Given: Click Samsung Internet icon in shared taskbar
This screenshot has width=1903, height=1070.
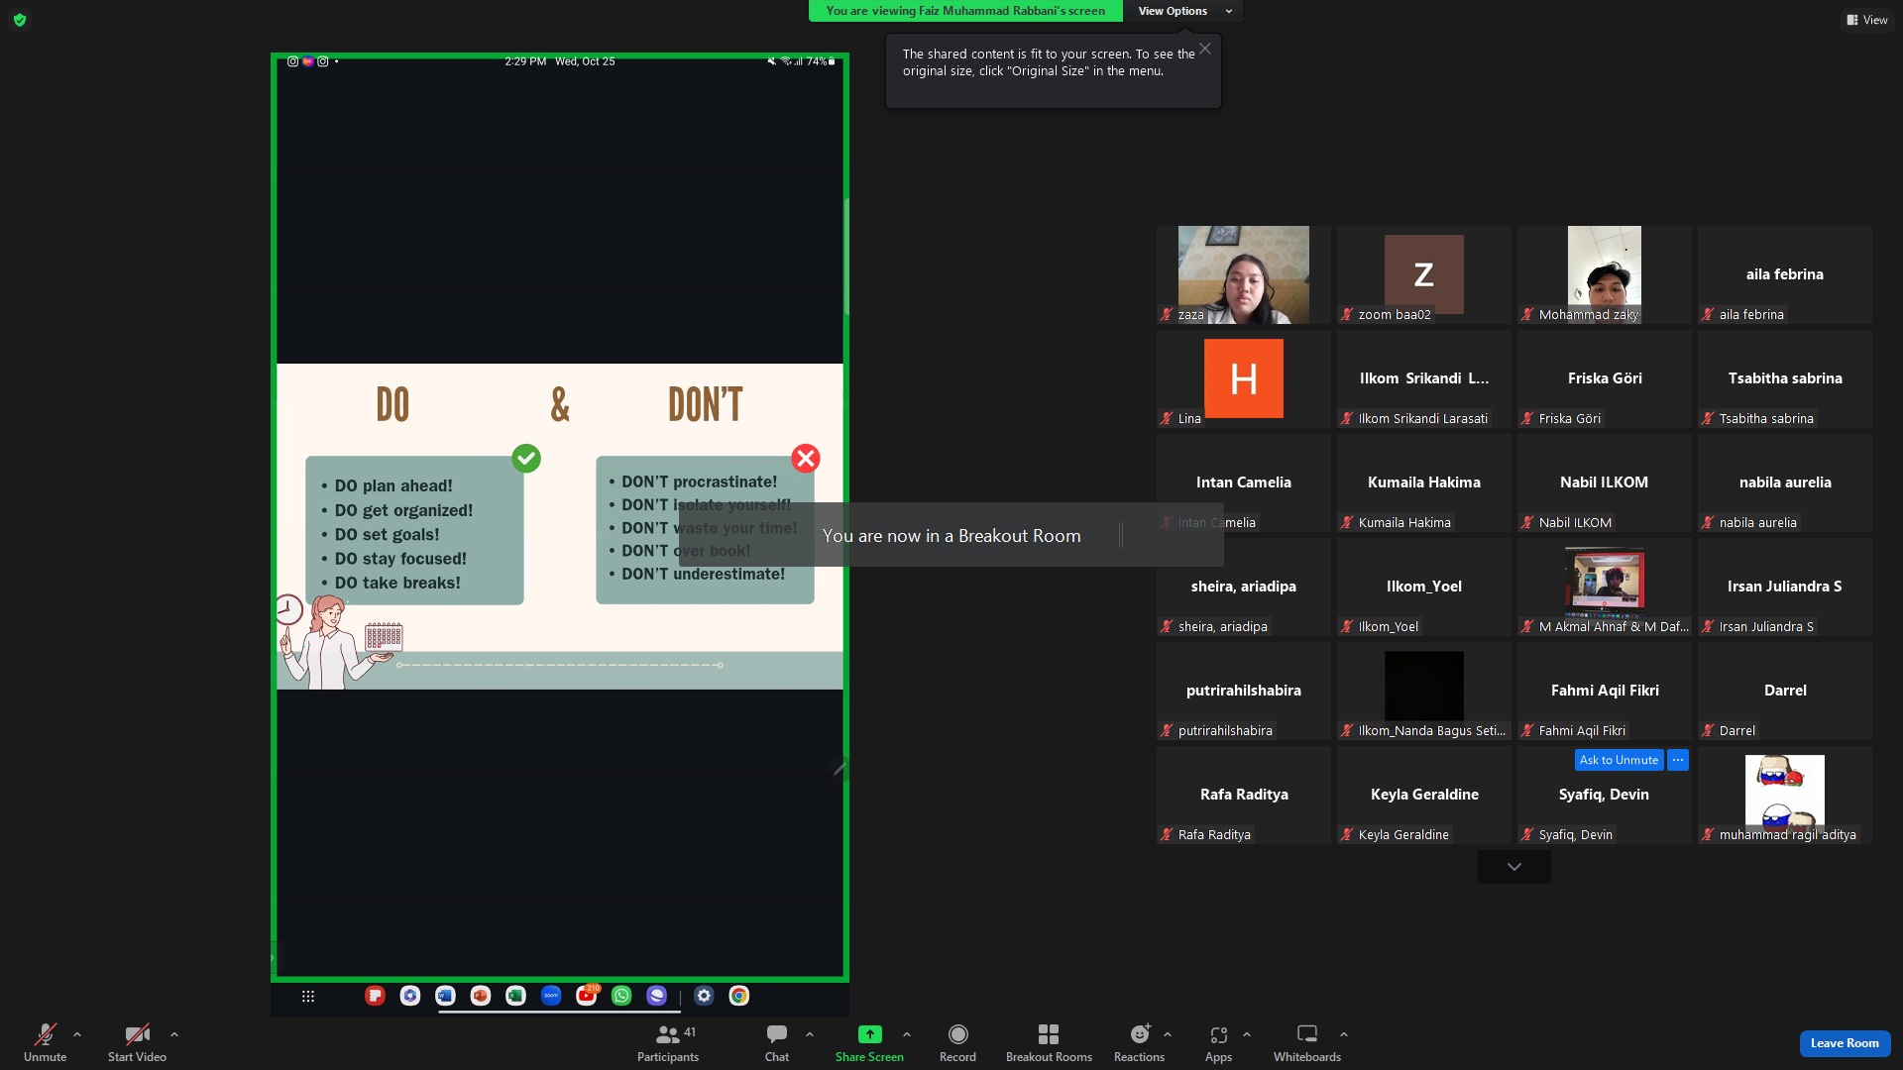Looking at the screenshot, I should point(656,996).
